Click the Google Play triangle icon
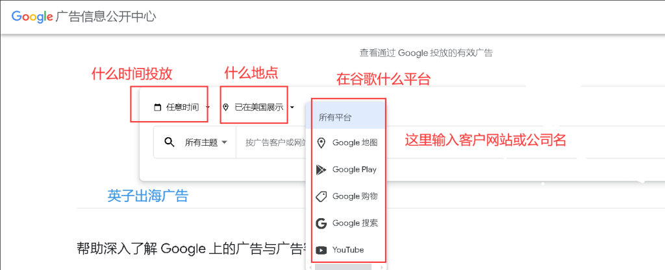This screenshot has width=665, height=270. 320,170
